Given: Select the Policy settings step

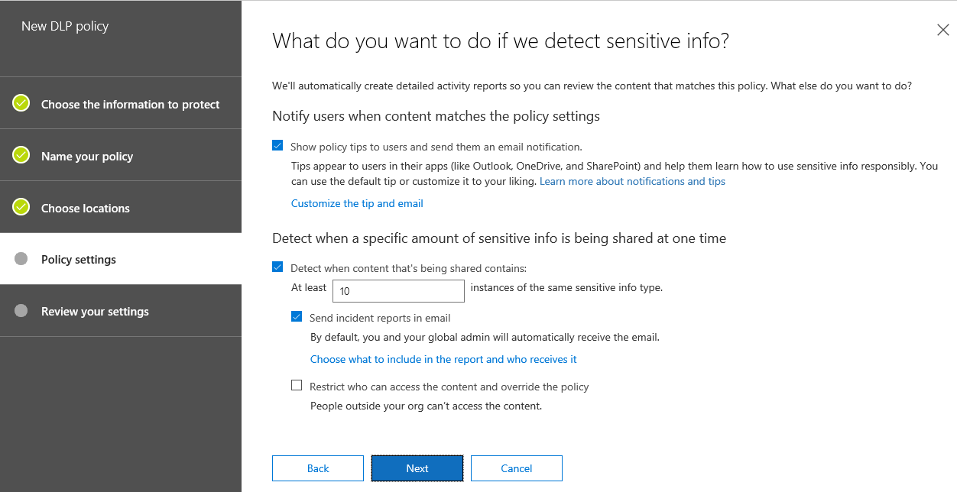Looking at the screenshot, I should pyautogui.click(x=79, y=259).
